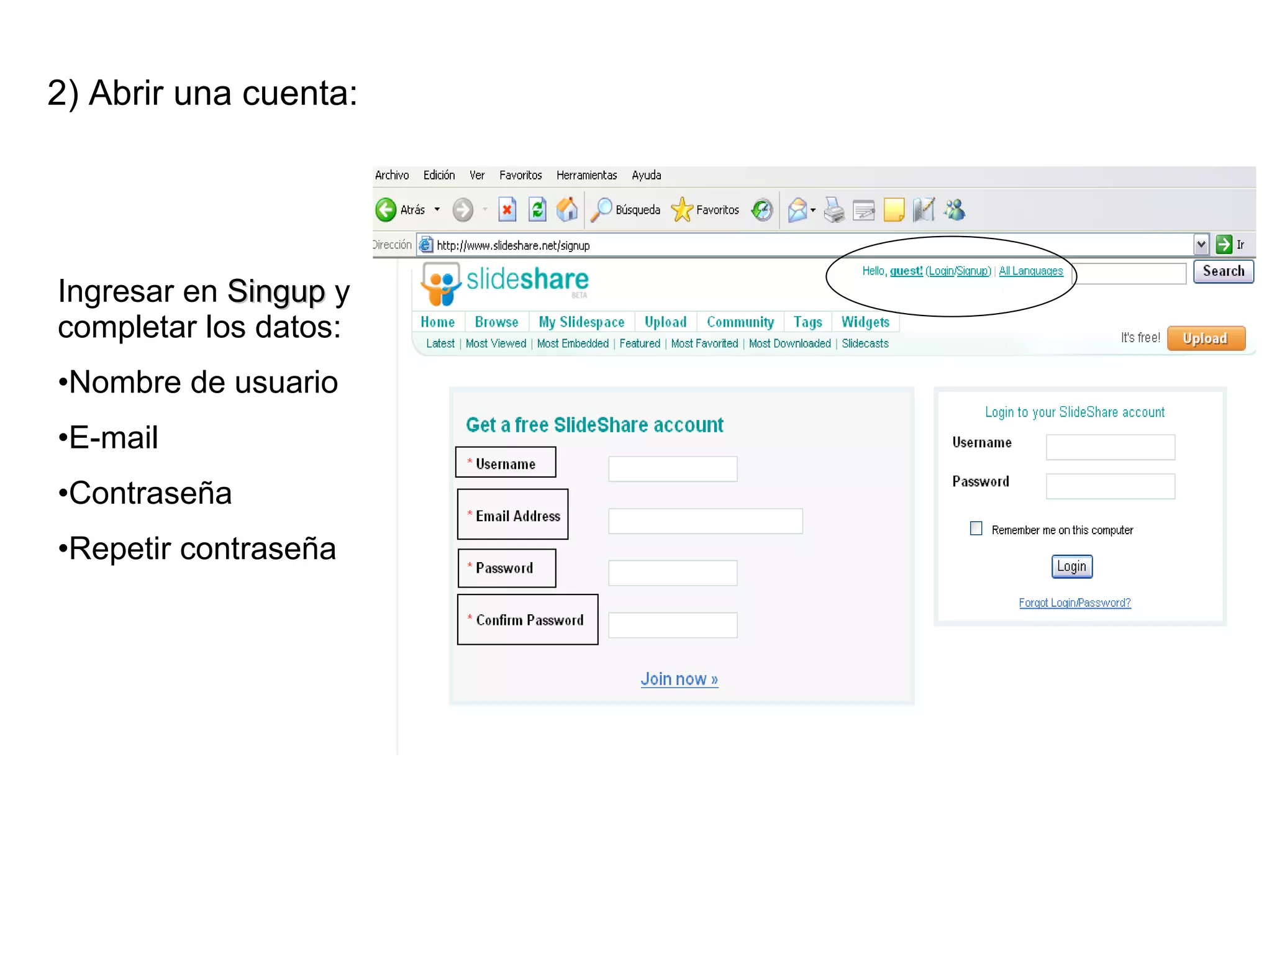Click the green Refresh page icon
This screenshot has height=954, width=1272.
(537, 210)
